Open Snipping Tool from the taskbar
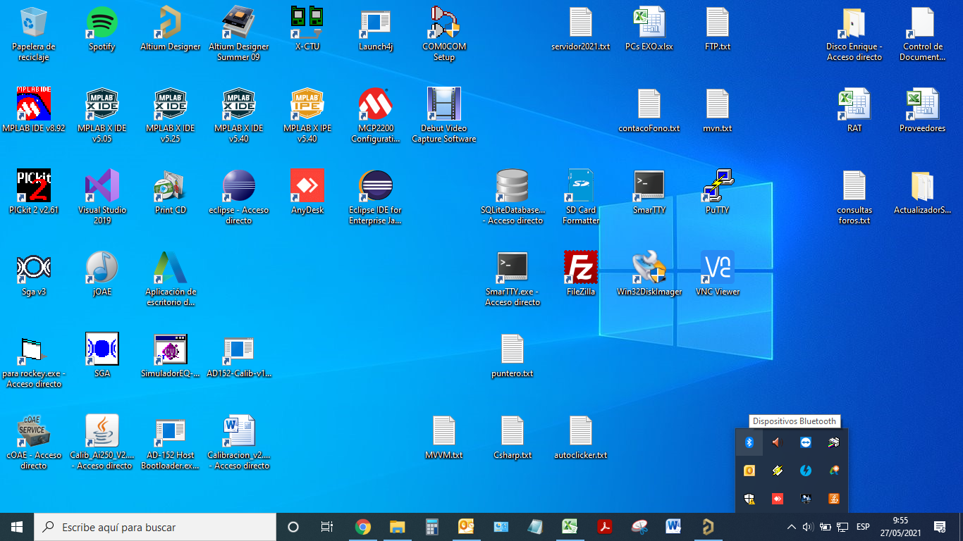This screenshot has height=541, width=963. 639,527
